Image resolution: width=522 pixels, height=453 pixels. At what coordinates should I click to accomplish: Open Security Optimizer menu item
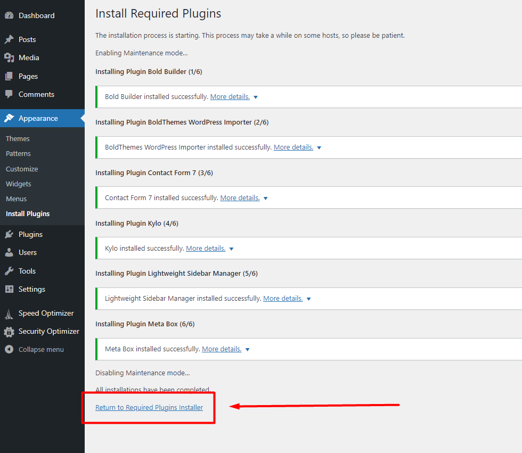[x=42, y=331]
